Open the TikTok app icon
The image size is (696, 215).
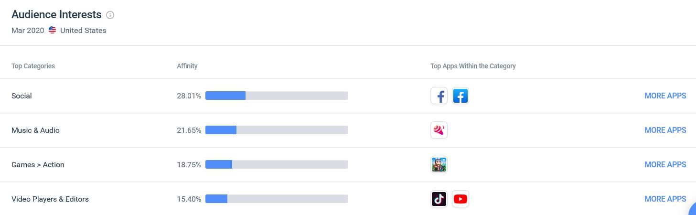coord(439,199)
